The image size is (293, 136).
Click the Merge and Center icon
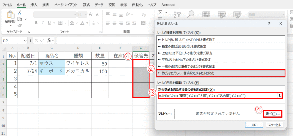[x=144, y=23]
